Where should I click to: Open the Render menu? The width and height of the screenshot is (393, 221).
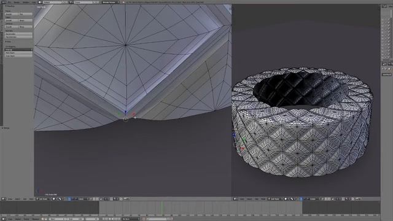17,2
